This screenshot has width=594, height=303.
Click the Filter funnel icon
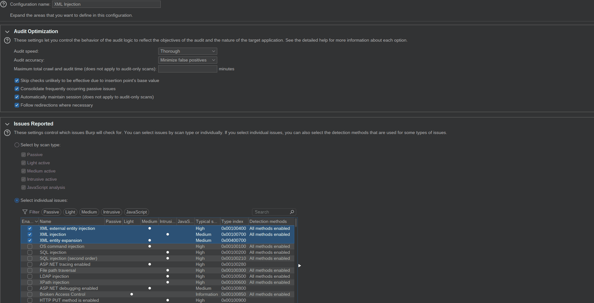(x=25, y=212)
